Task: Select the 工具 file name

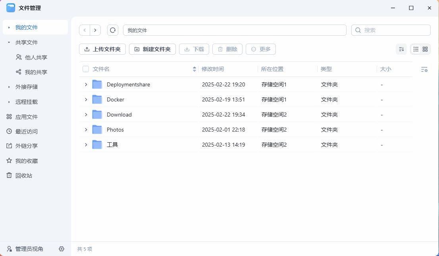Action: 112,145
